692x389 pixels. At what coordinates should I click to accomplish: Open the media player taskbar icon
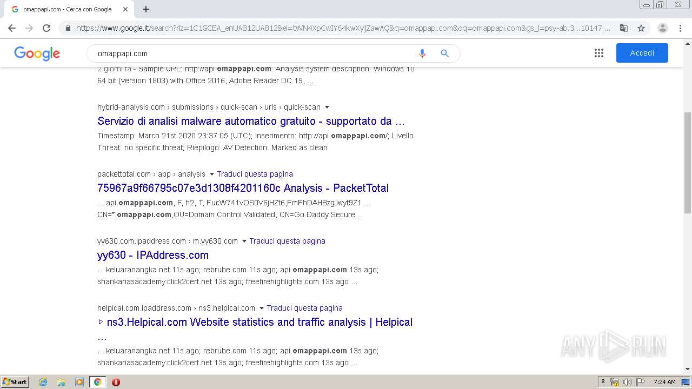(79, 382)
